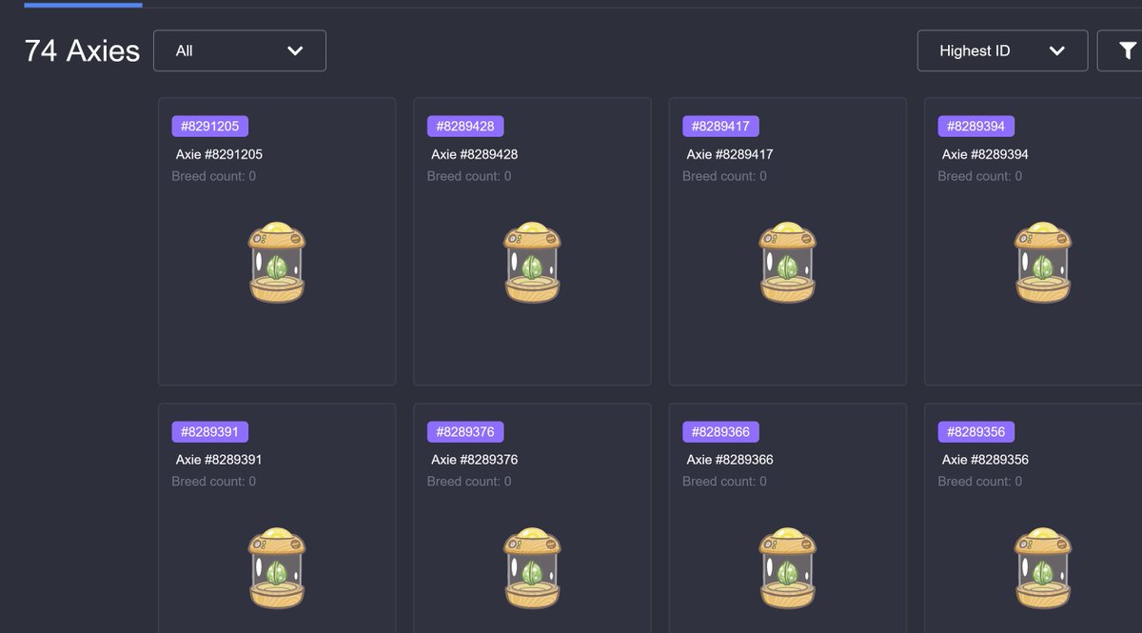Click Breed count of Axie #8289376
Viewport: 1142px width, 633px height.
(469, 482)
